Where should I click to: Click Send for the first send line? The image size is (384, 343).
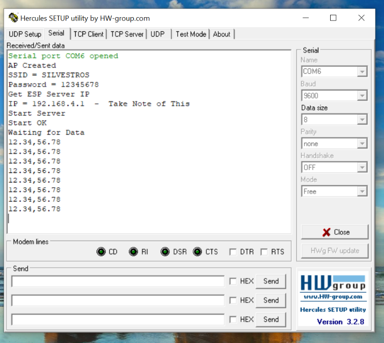point(271,281)
